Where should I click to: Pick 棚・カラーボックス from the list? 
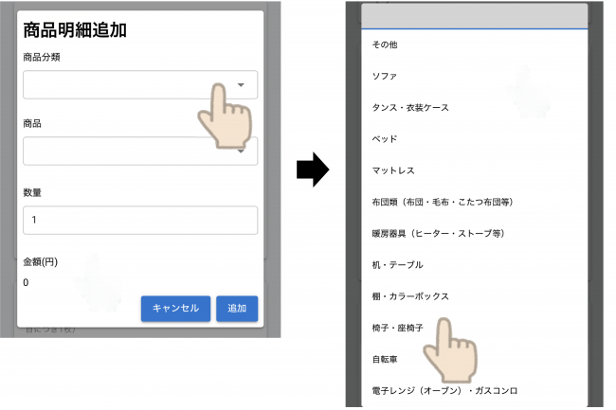point(410,296)
